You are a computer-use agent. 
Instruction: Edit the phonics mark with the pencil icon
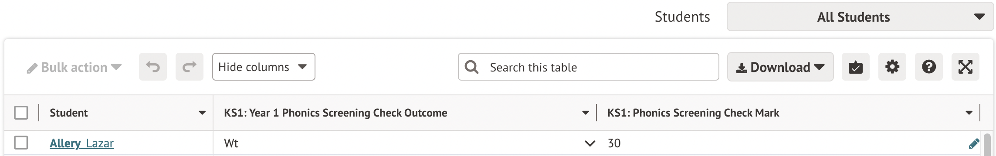[974, 143]
